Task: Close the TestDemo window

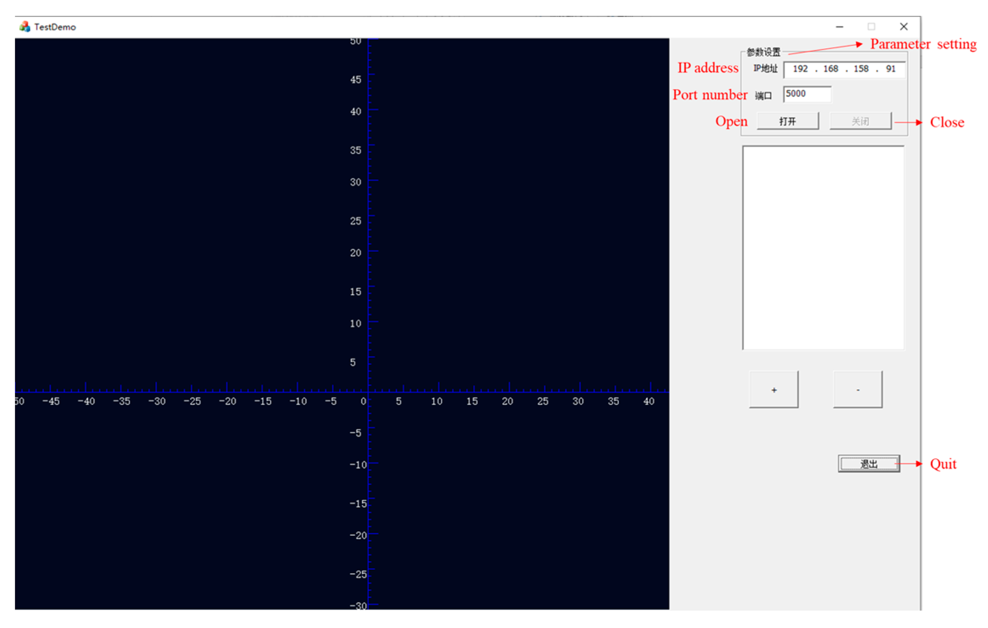Action: point(904,27)
